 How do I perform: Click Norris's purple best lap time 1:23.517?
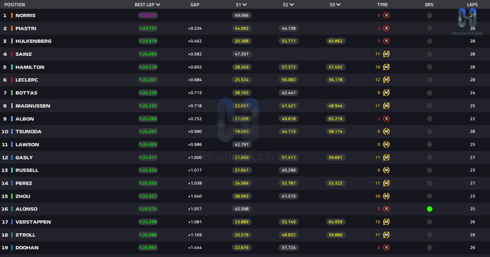(x=148, y=16)
